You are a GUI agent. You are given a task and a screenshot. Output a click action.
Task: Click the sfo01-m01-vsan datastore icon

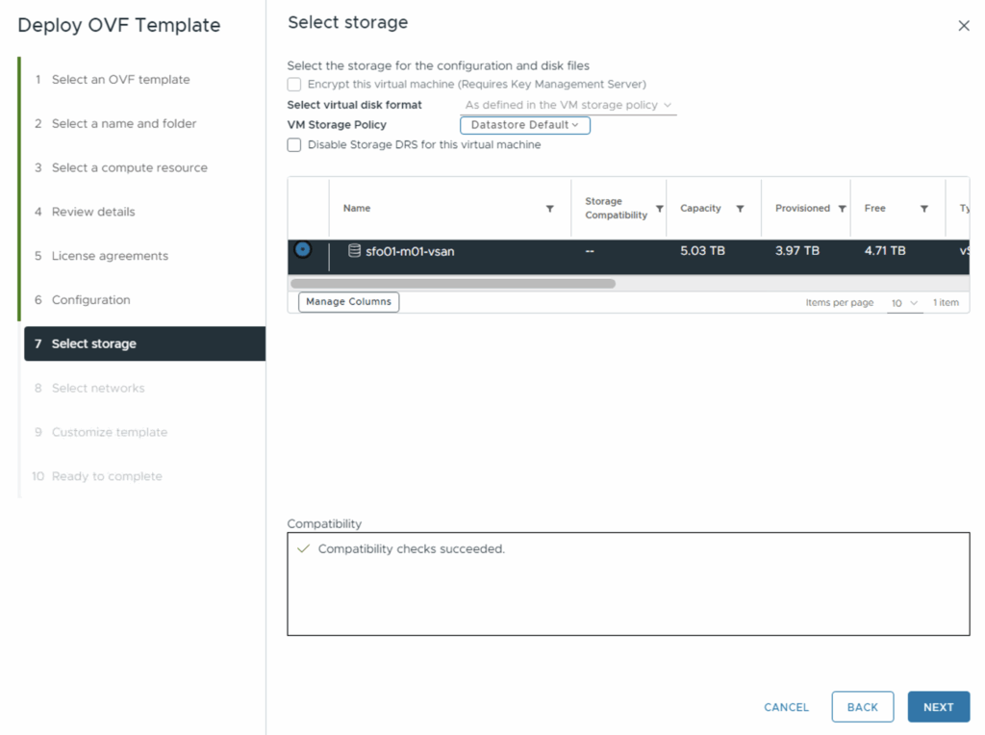(x=354, y=251)
